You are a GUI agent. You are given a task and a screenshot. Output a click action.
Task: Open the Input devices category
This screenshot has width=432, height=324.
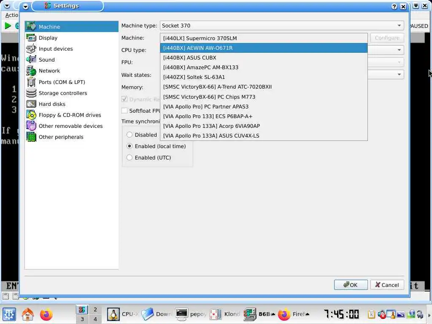point(72,49)
